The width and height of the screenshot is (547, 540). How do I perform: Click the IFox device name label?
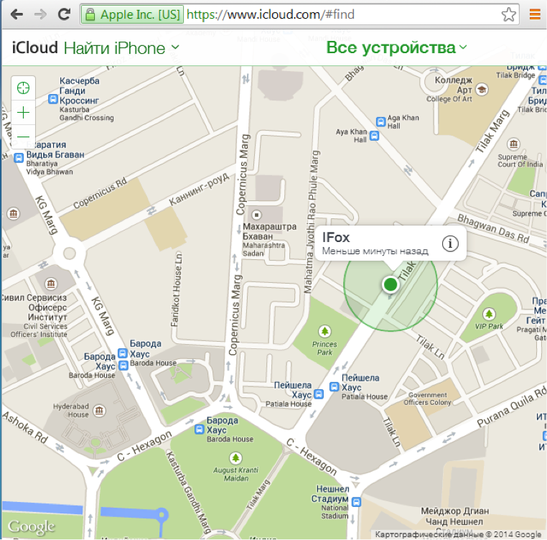[336, 238]
